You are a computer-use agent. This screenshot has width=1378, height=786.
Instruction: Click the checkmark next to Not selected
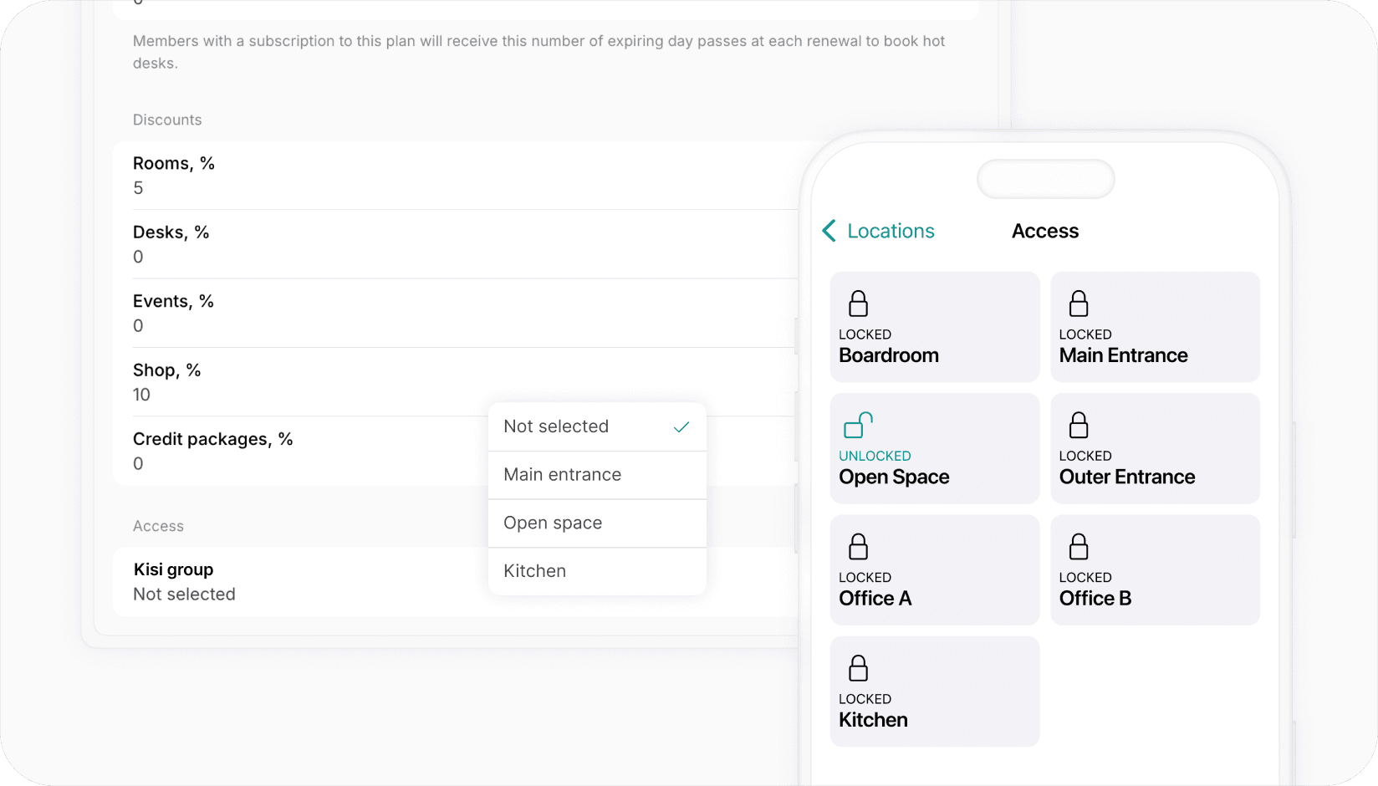point(680,426)
